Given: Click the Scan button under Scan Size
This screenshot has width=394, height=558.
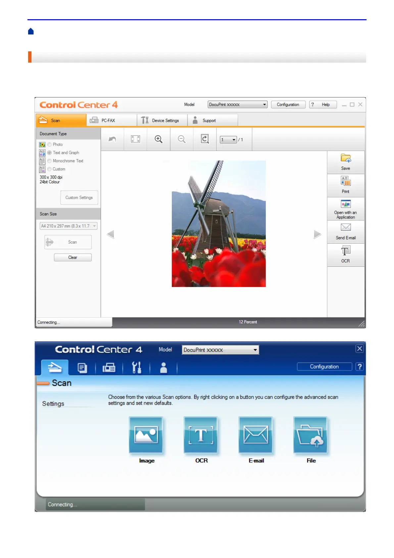Looking at the screenshot, I should click(68, 242).
